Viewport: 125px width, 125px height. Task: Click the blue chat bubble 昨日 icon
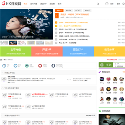click(16, 66)
